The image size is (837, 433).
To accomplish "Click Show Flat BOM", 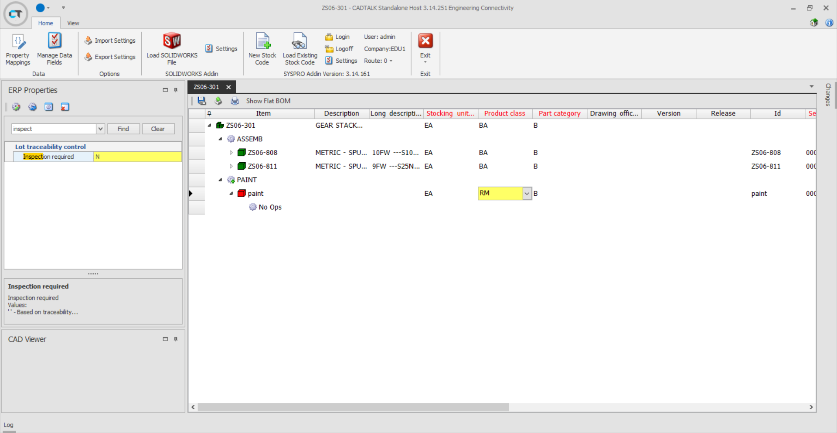I will [268, 101].
